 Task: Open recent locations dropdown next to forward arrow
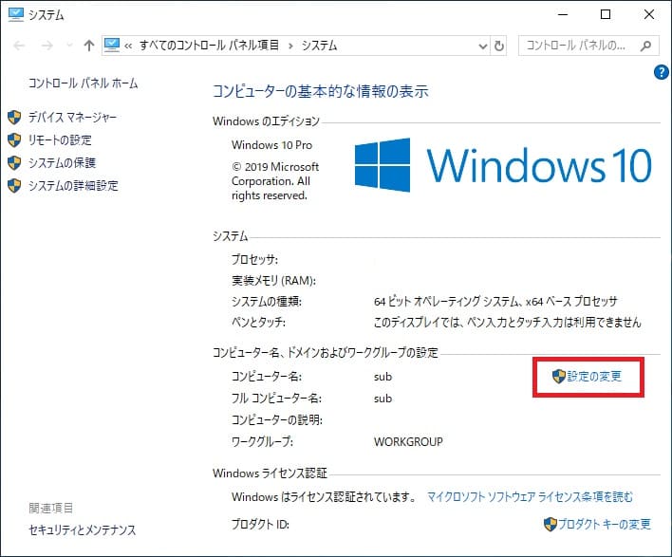coord(69,46)
